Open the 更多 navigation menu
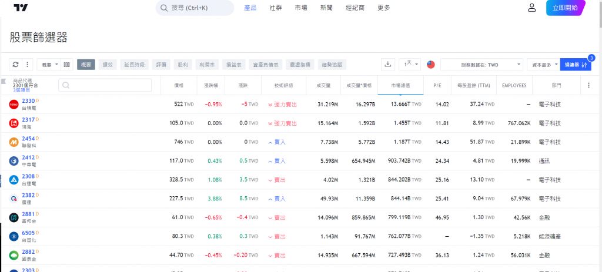Image resolution: width=602 pixels, height=272 pixels. (x=384, y=8)
